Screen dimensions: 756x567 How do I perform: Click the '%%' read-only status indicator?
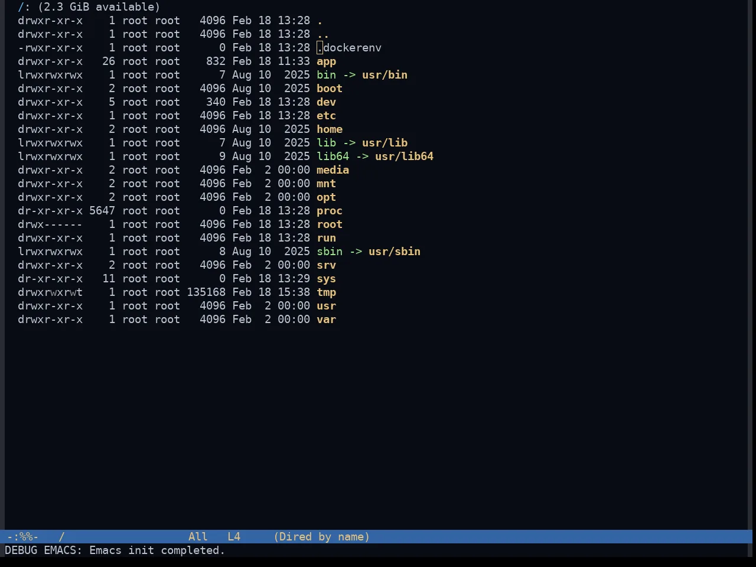click(x=25, y=537)
